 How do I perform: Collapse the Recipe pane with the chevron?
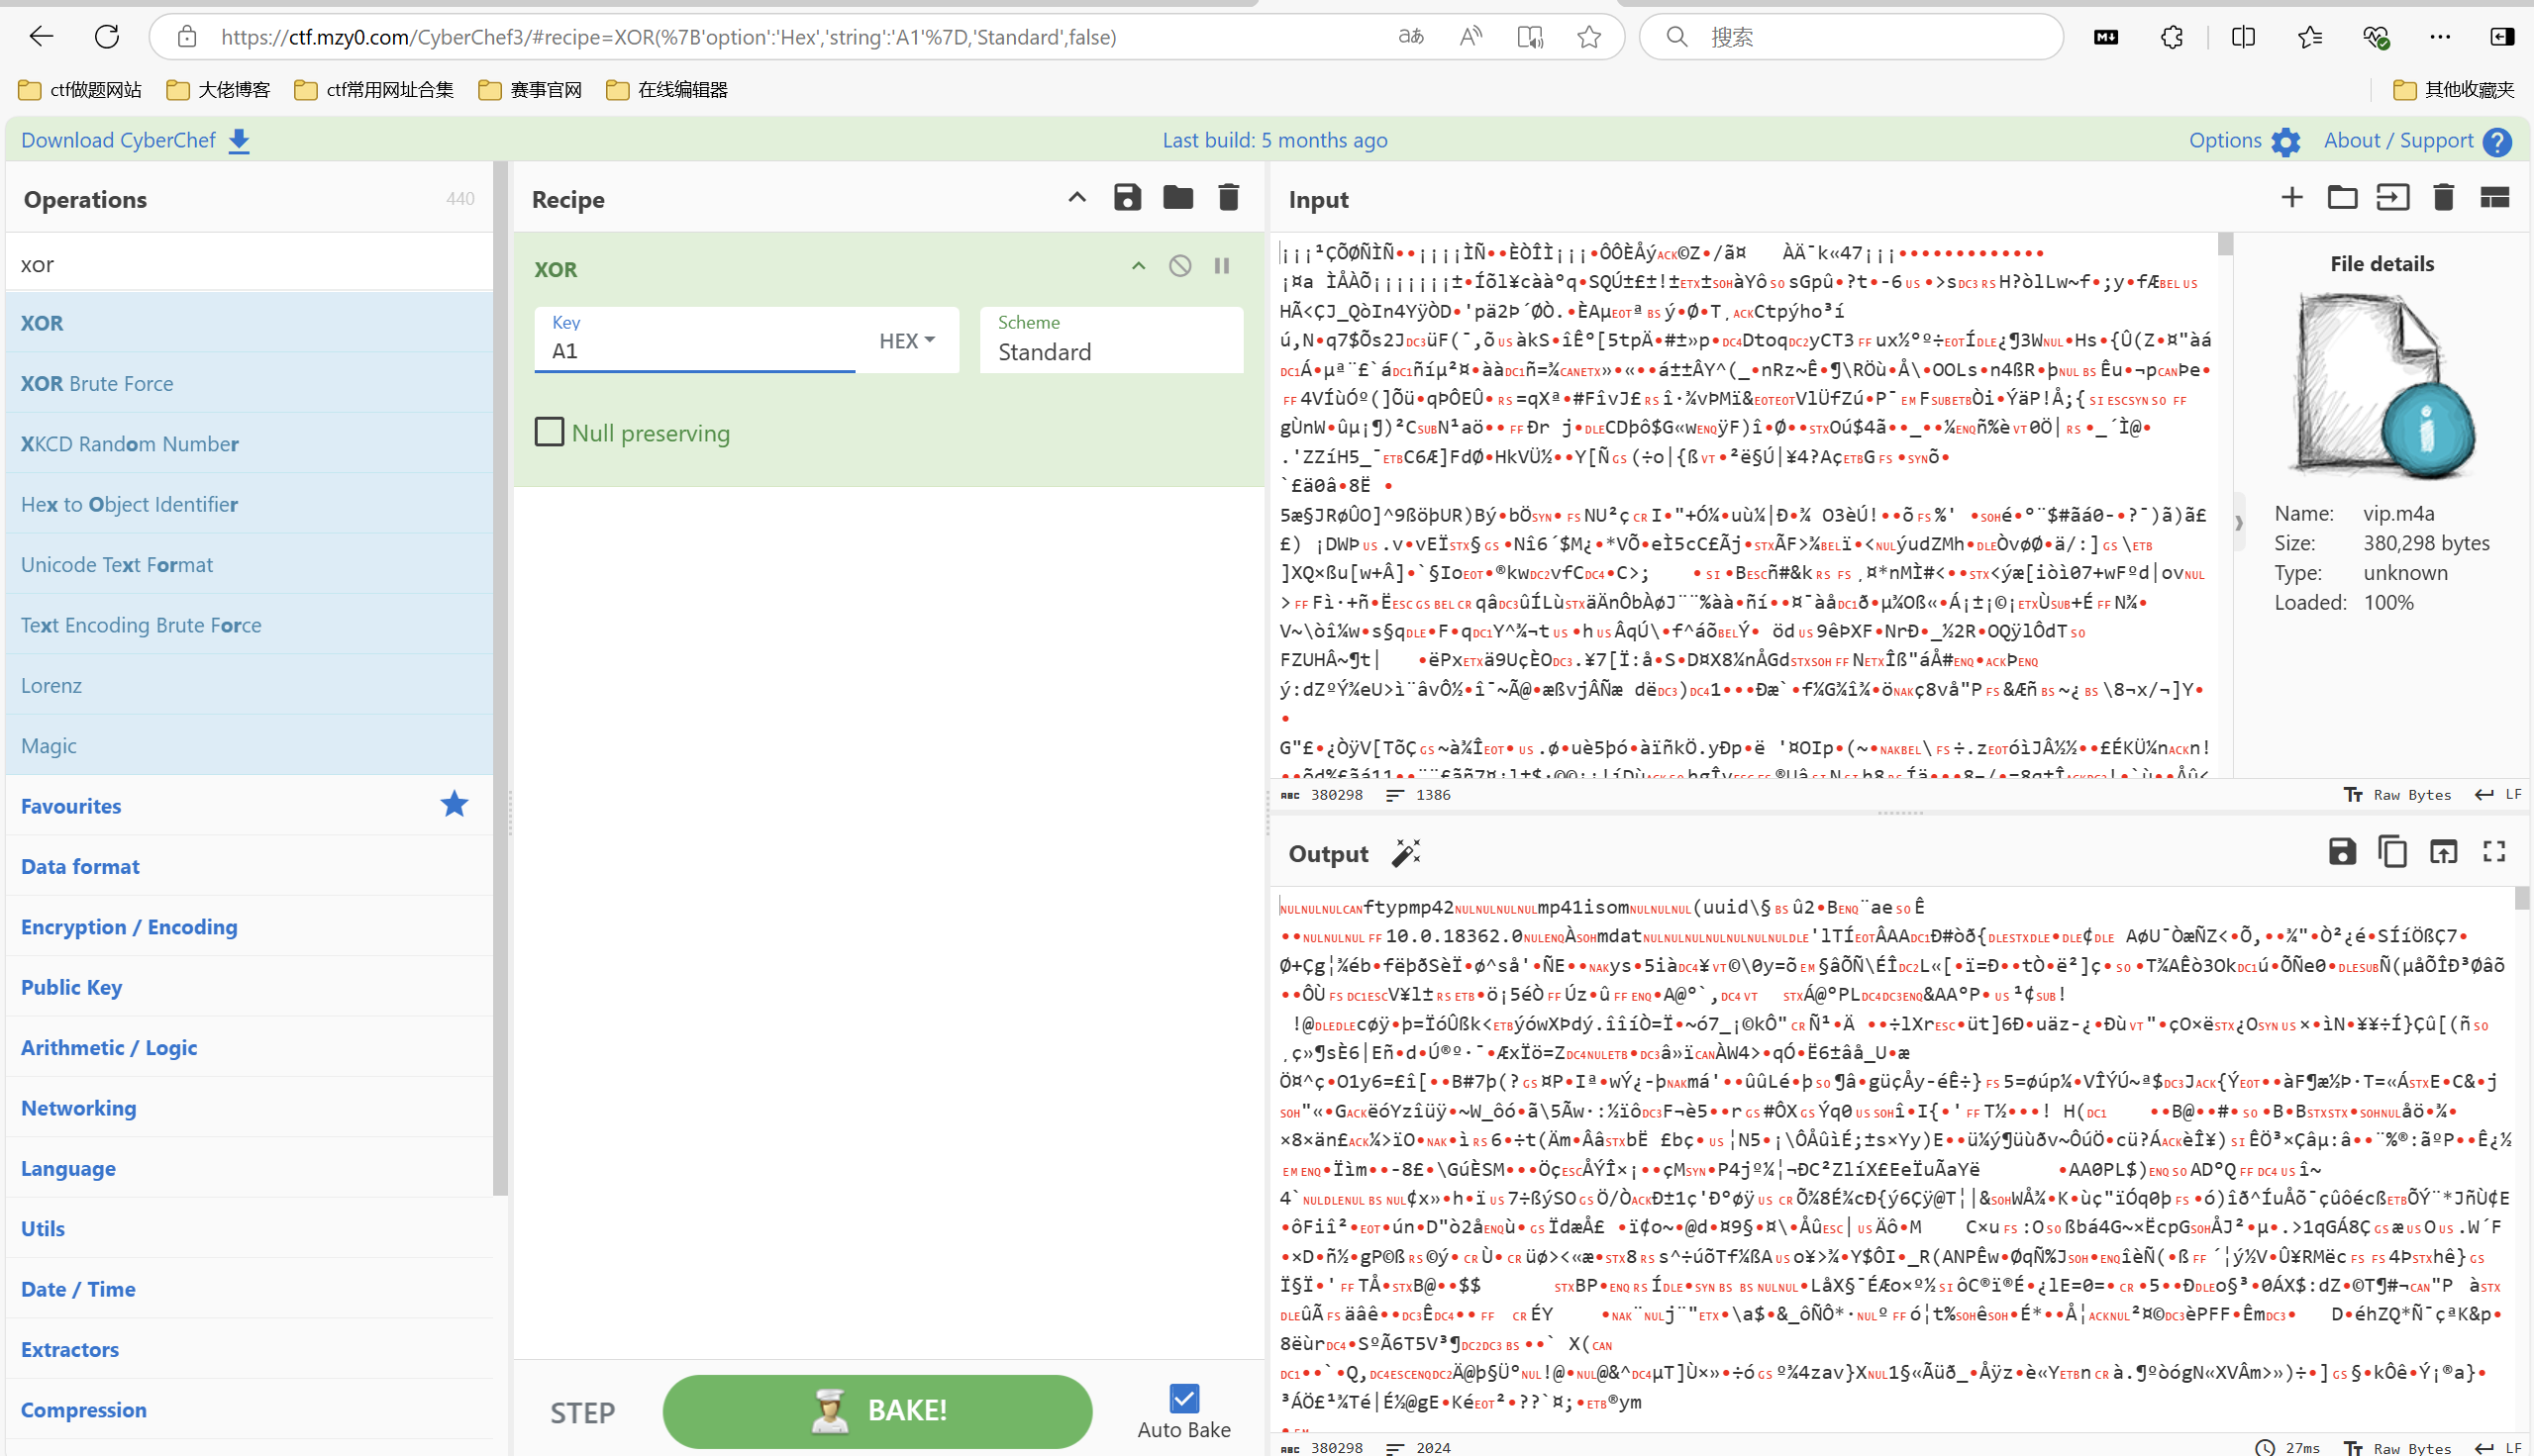(x=1076, y=198)
